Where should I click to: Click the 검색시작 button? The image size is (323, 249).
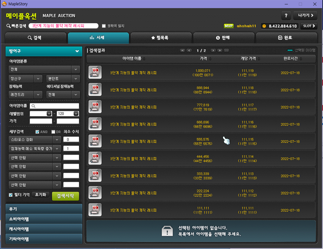(65, 196)
